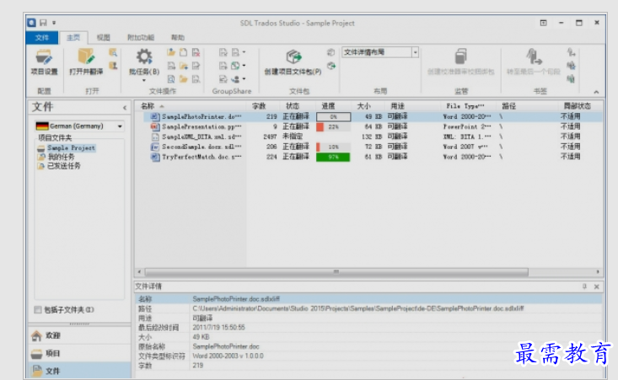Viewport: 618px width, 380px height.
Task: Collapse the ribbon using the up chevron
Action: pos(596,92)
